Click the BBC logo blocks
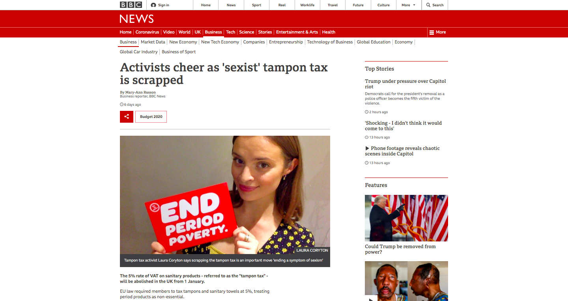568x301 pixels. [x=131, y=5]
